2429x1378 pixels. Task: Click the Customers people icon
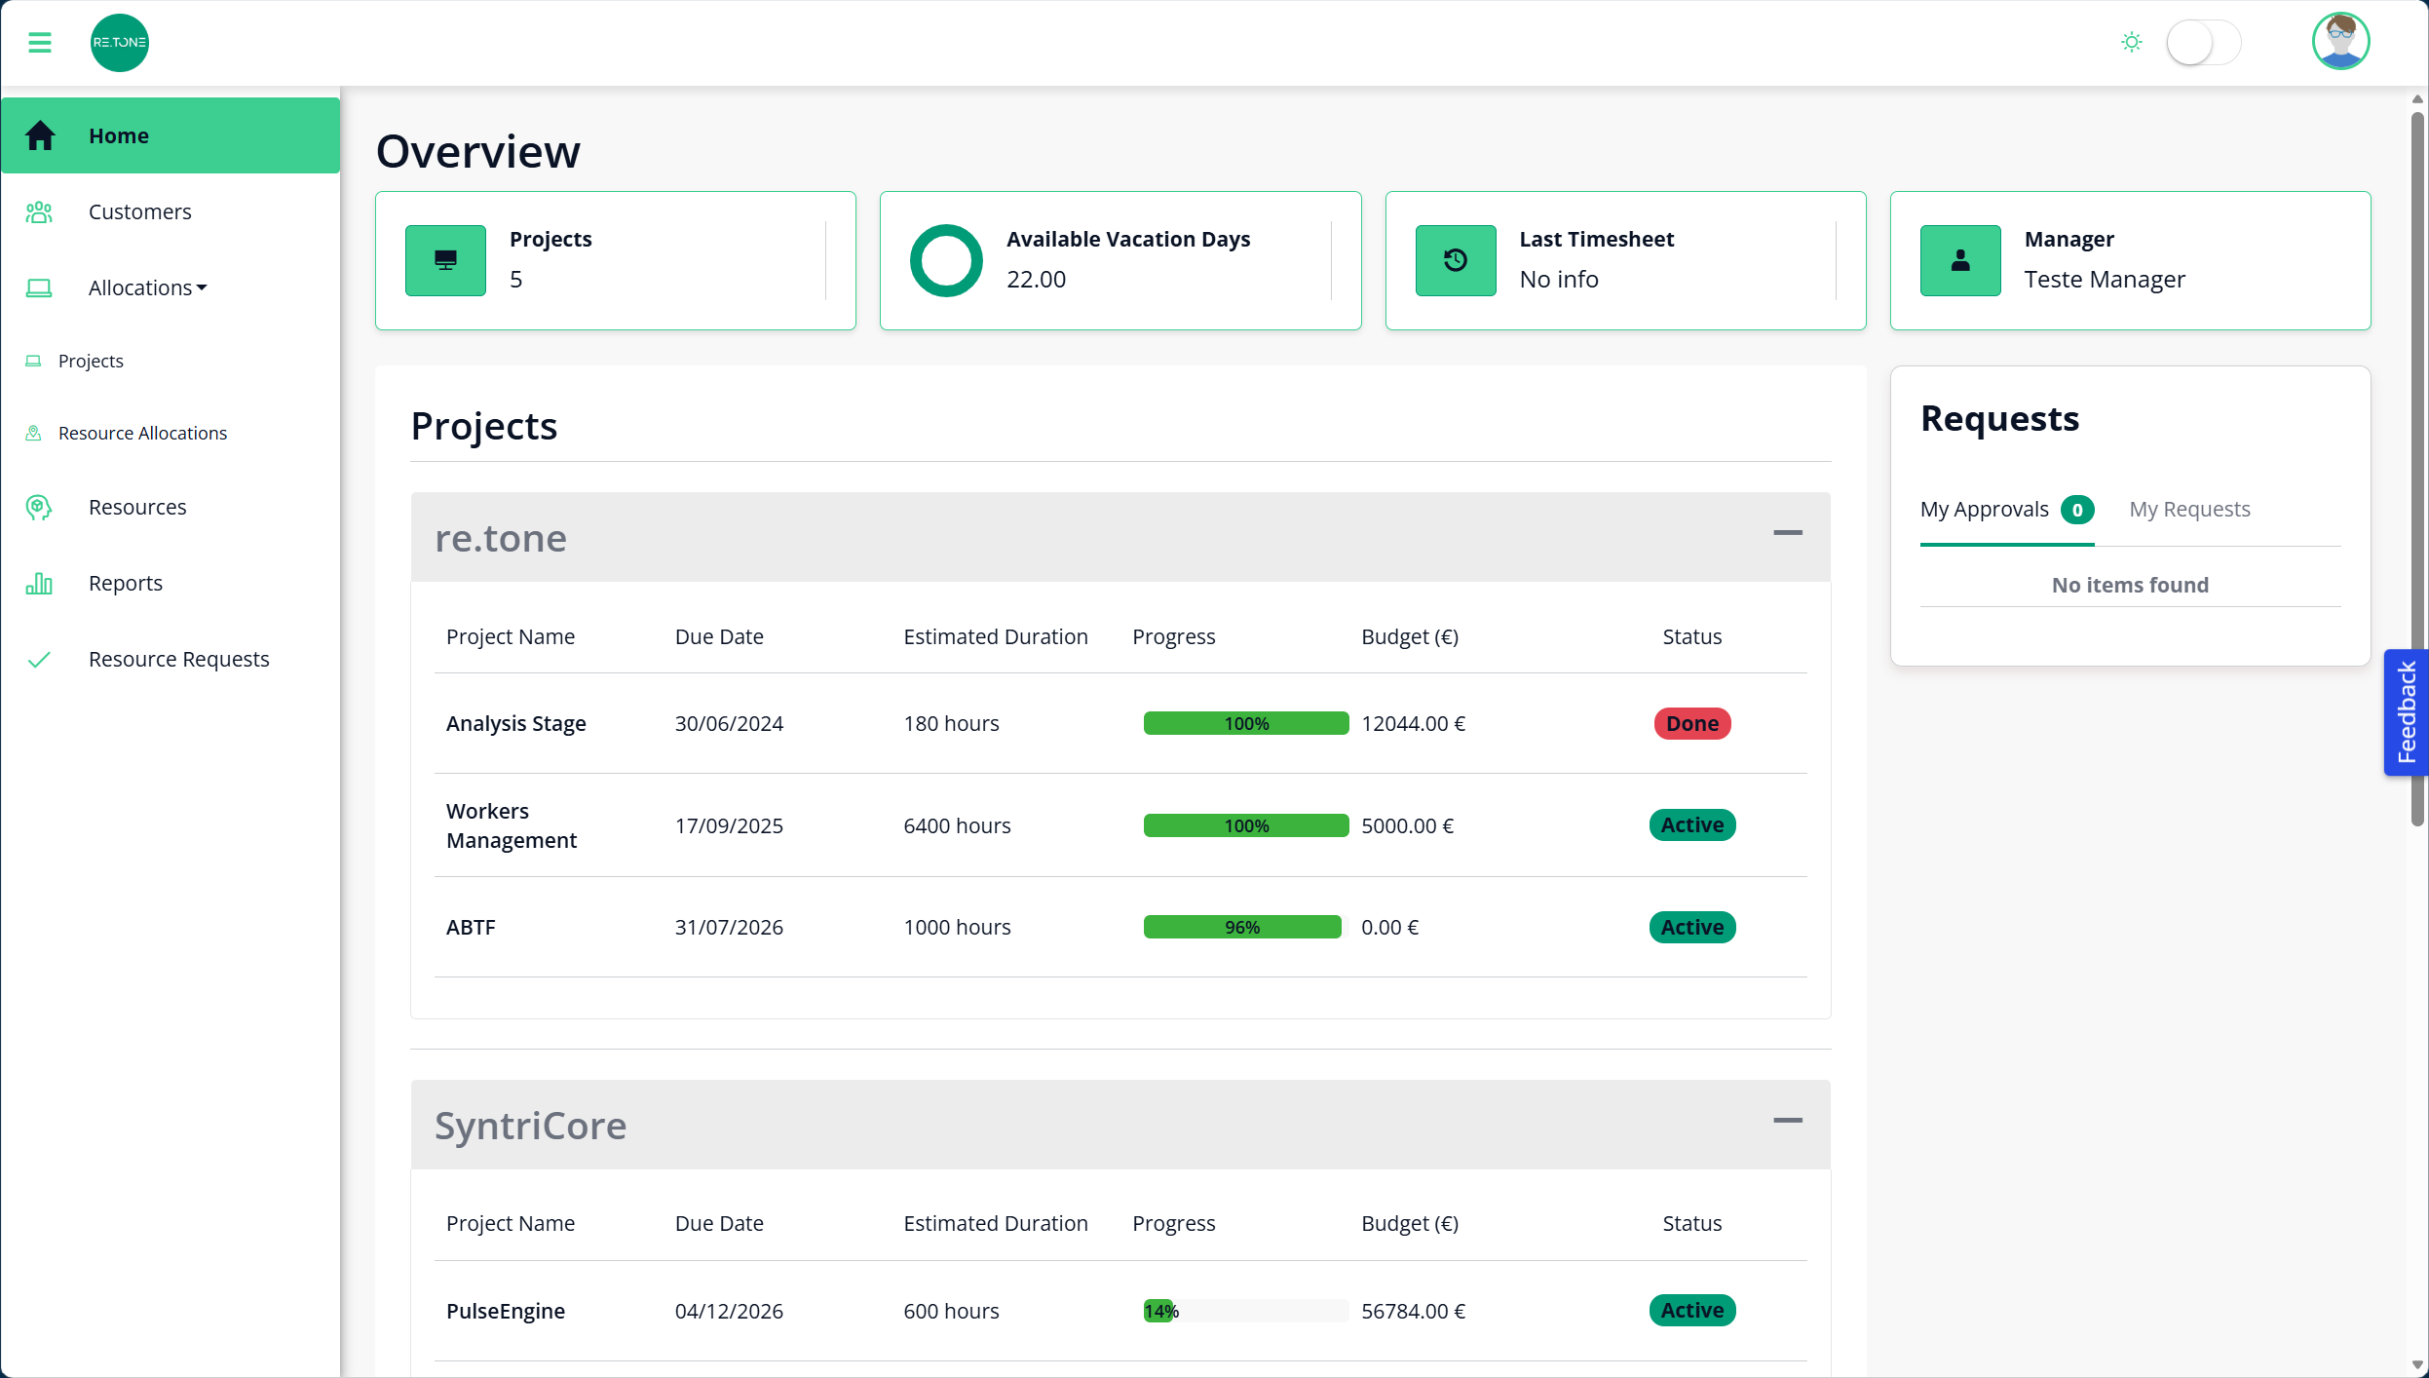39,211
